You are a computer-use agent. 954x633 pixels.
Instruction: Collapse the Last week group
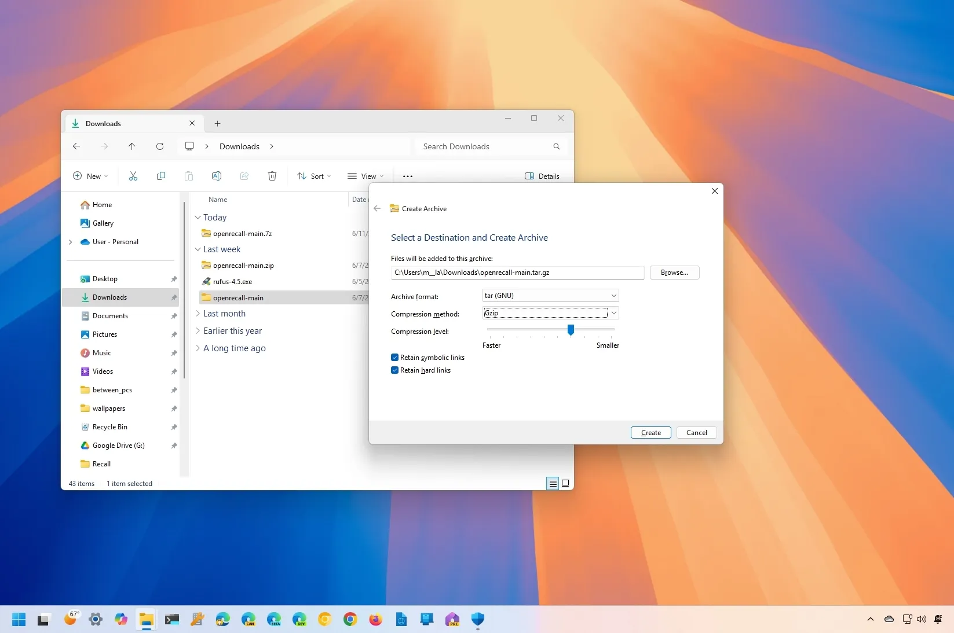pyautogui.click(x=198, y=249)
